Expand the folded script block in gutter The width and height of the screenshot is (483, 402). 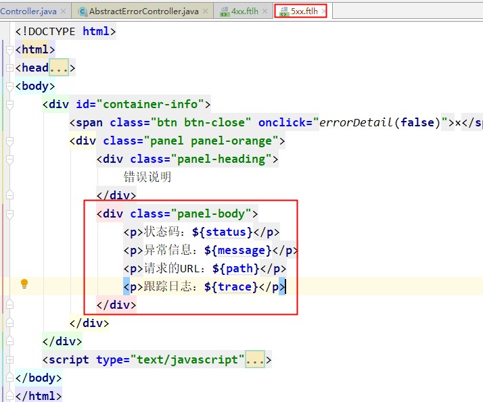click(x=9, y=359)
